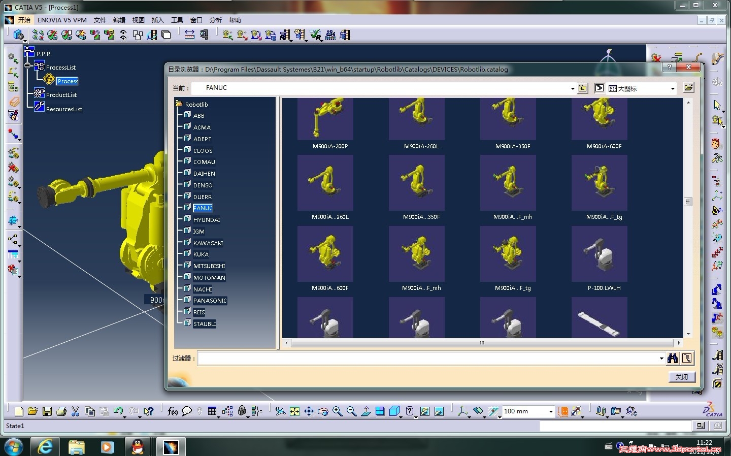This screenshot has width=731, height=456.
Task: Toggle the catalog table display button
Action: [x=600, y=88]
